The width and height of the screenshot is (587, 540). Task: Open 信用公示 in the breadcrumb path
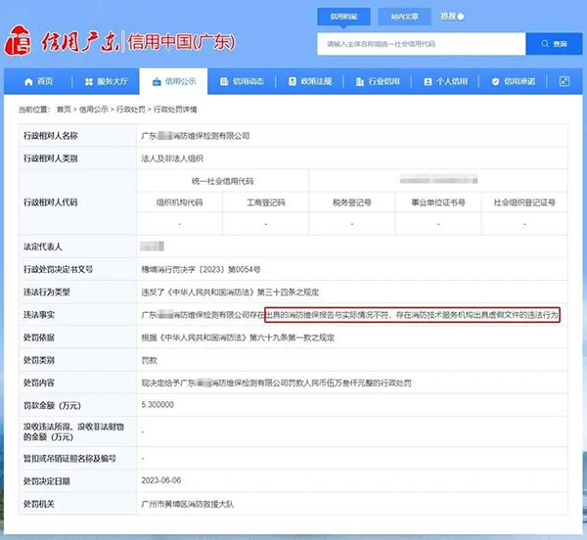95,110
